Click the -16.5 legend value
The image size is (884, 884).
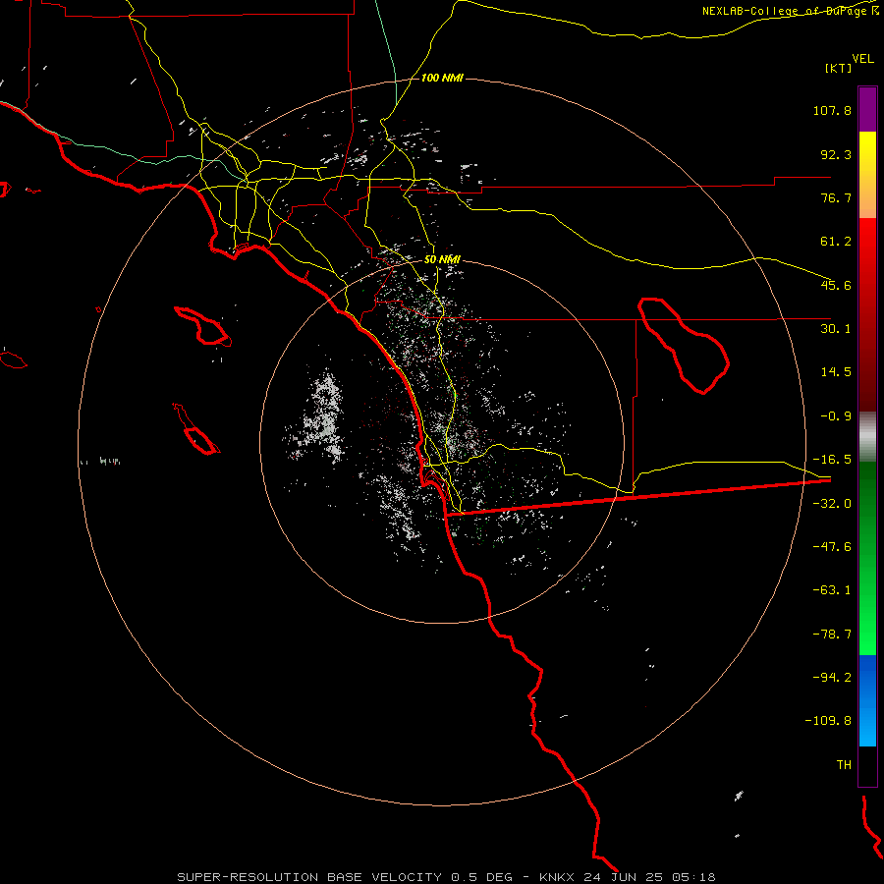832,460
